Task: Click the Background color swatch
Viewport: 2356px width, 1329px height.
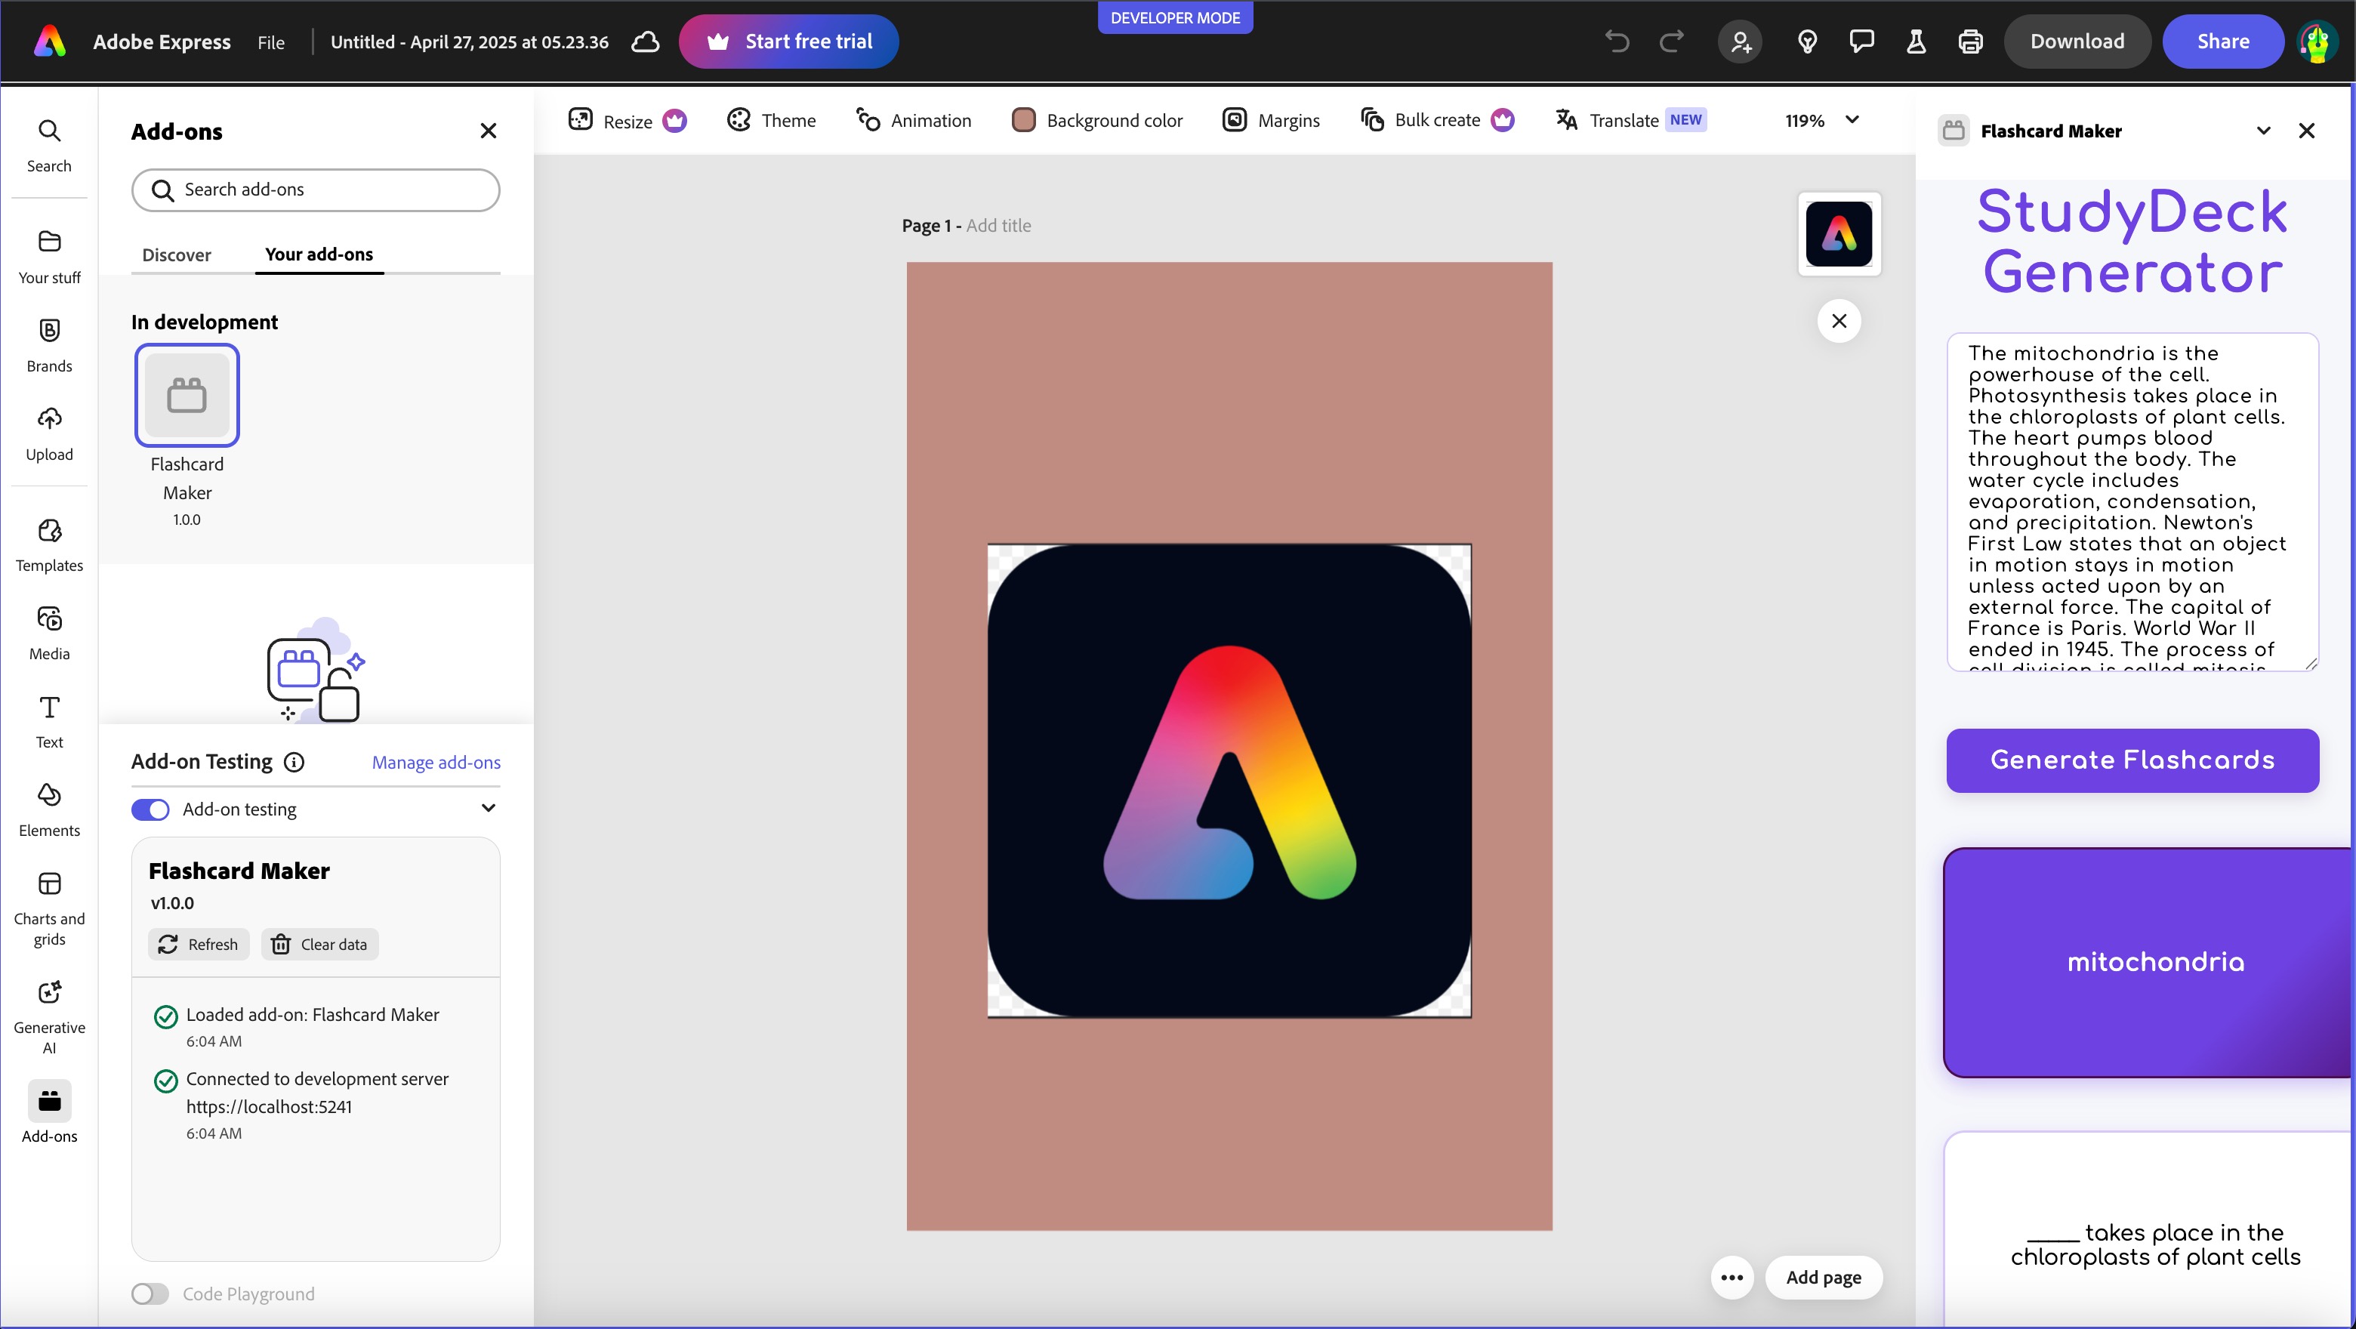Action: click(1023, 121)
